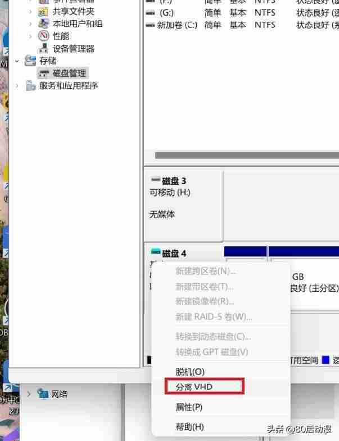Expand the 性能 node

point(30,36)
